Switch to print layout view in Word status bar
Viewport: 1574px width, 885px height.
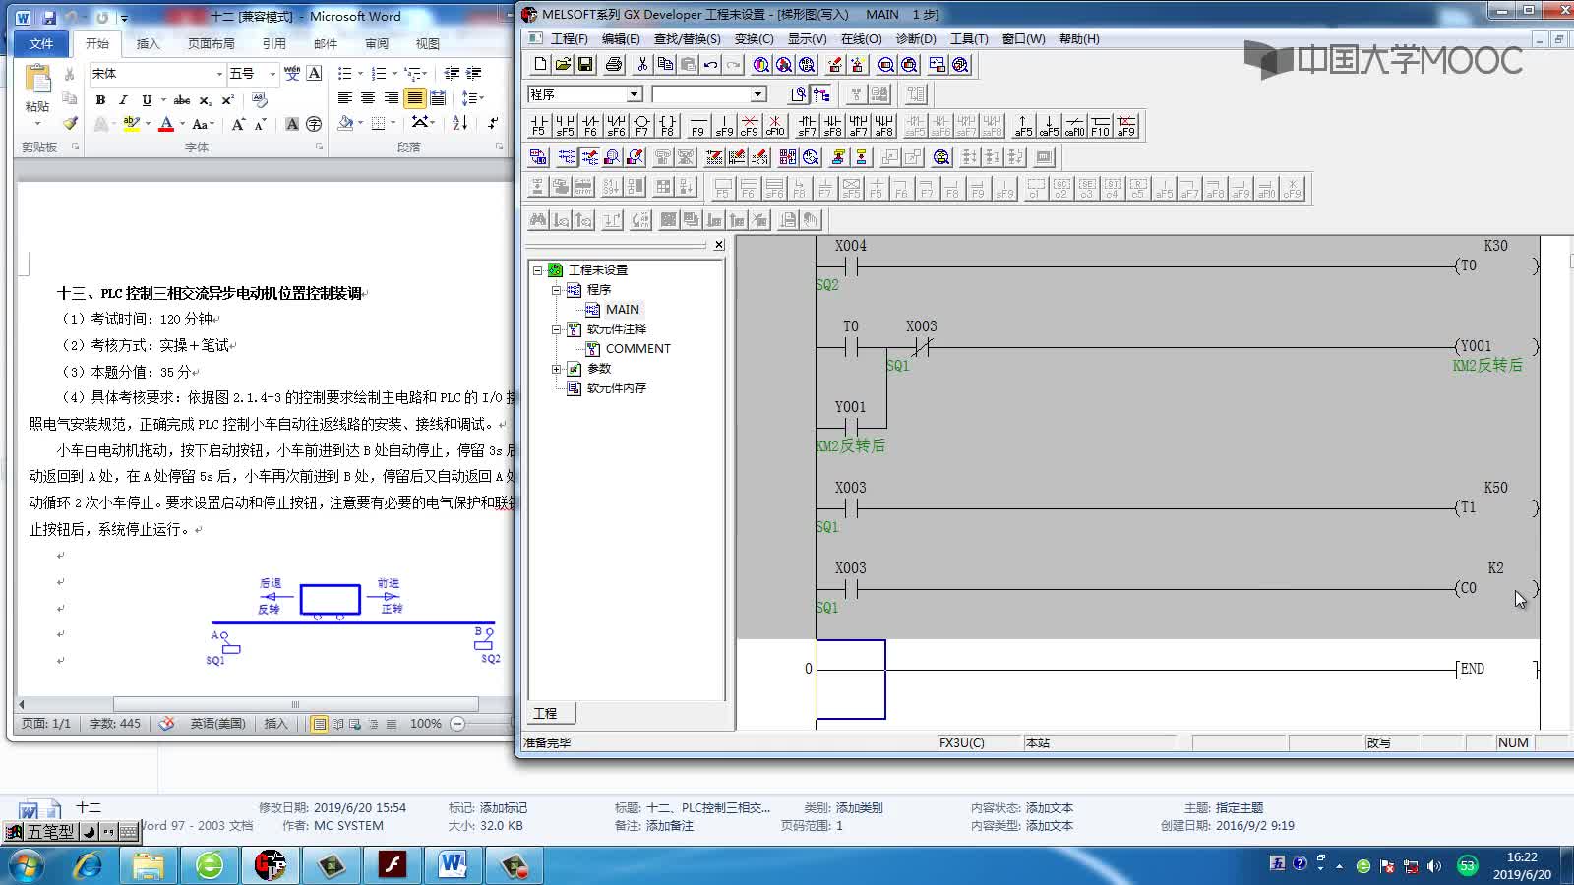click(x=320, y=724)
